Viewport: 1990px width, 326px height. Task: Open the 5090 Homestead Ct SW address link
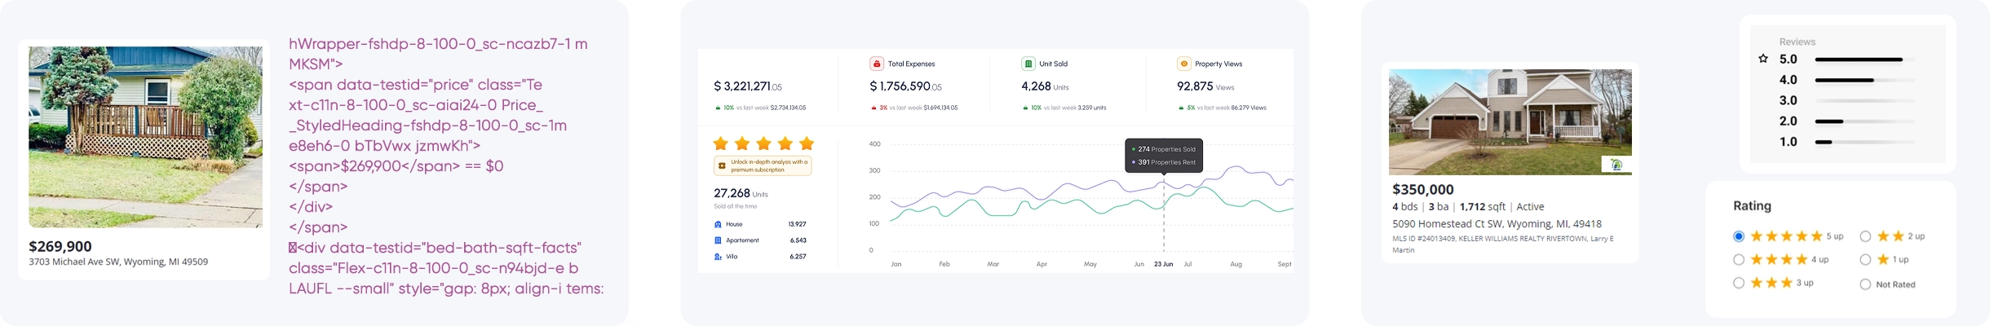pyautogui.click(x=1497, y=223)
